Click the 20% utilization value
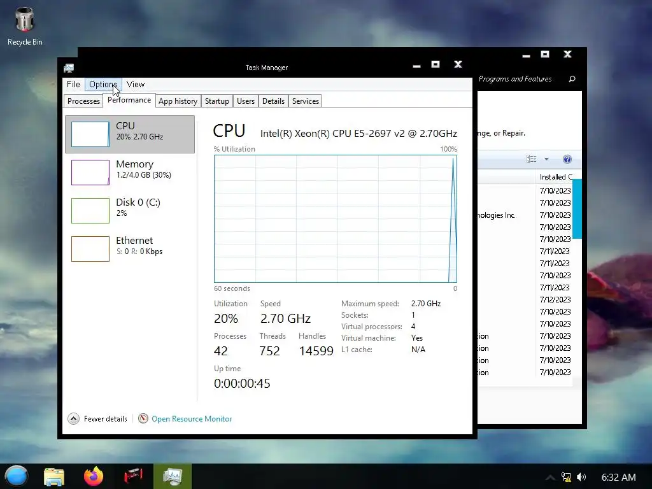Image resolution: width=652 pixels, height=489 pixels. click(226, 318)
